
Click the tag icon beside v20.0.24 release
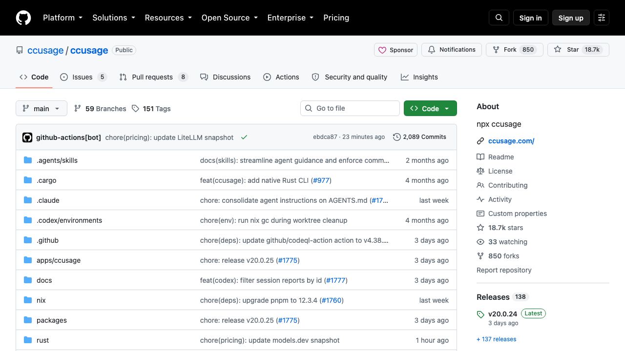[x=480, y=314]
